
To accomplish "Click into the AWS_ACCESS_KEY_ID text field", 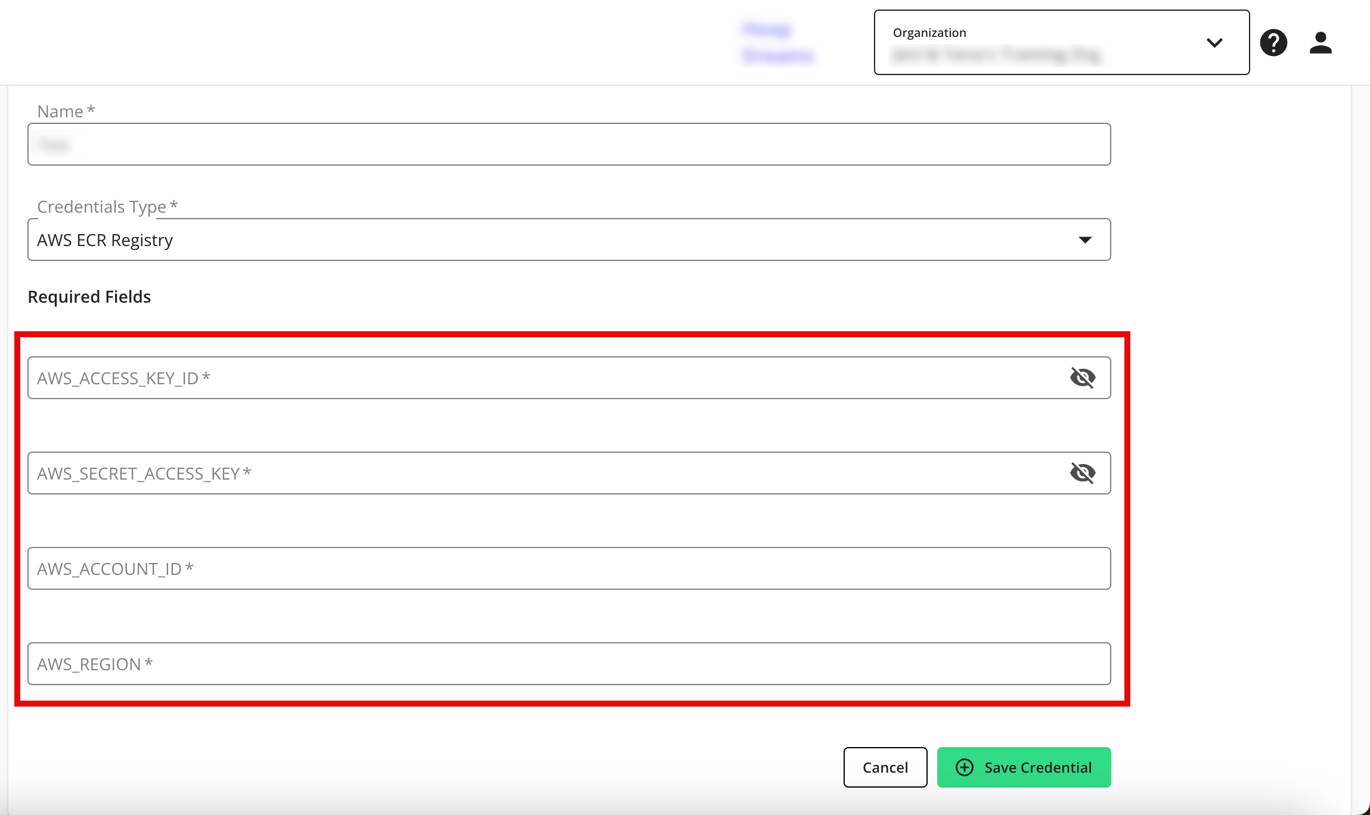I will (x=537, y=378).
